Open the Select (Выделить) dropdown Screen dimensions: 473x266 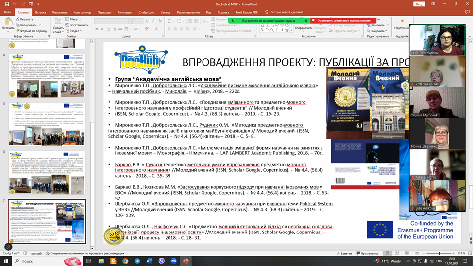(x=378, y=31)
